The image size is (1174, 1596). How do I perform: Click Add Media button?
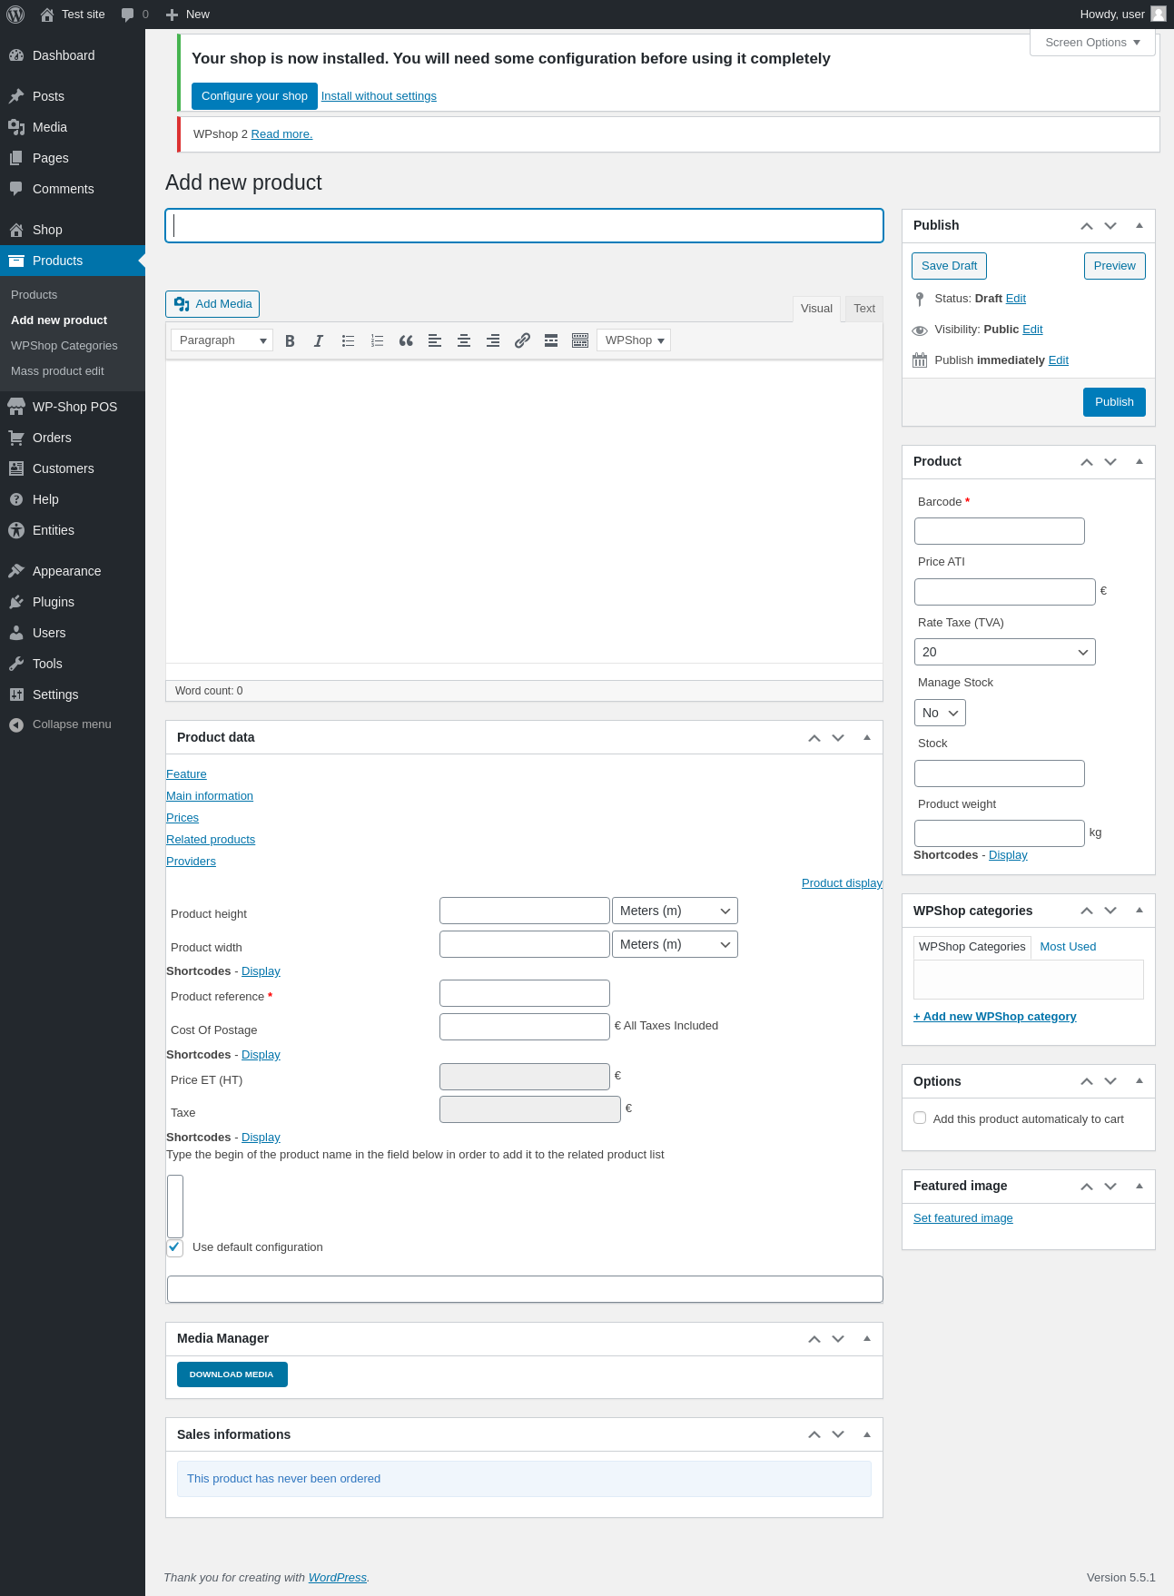pos(212,304)
